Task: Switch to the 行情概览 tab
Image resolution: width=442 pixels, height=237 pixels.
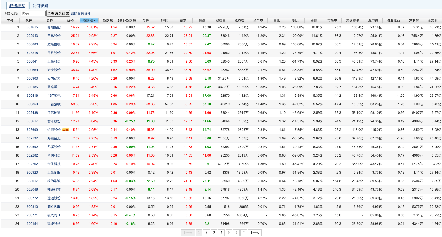Action: (17, 6)
